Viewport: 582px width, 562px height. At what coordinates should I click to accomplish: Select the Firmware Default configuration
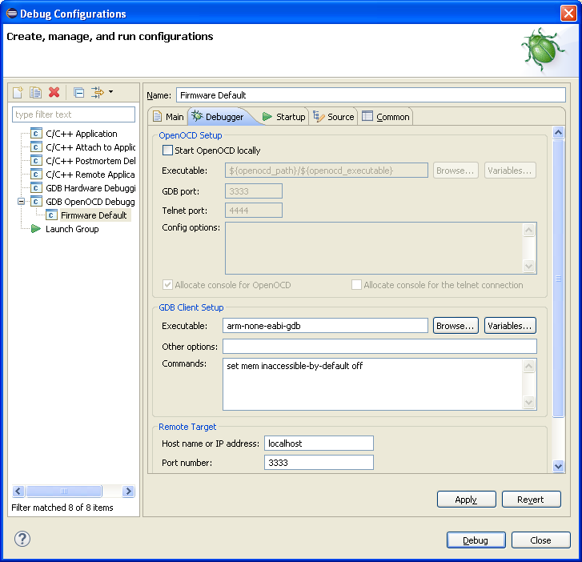tap(94, 215)
